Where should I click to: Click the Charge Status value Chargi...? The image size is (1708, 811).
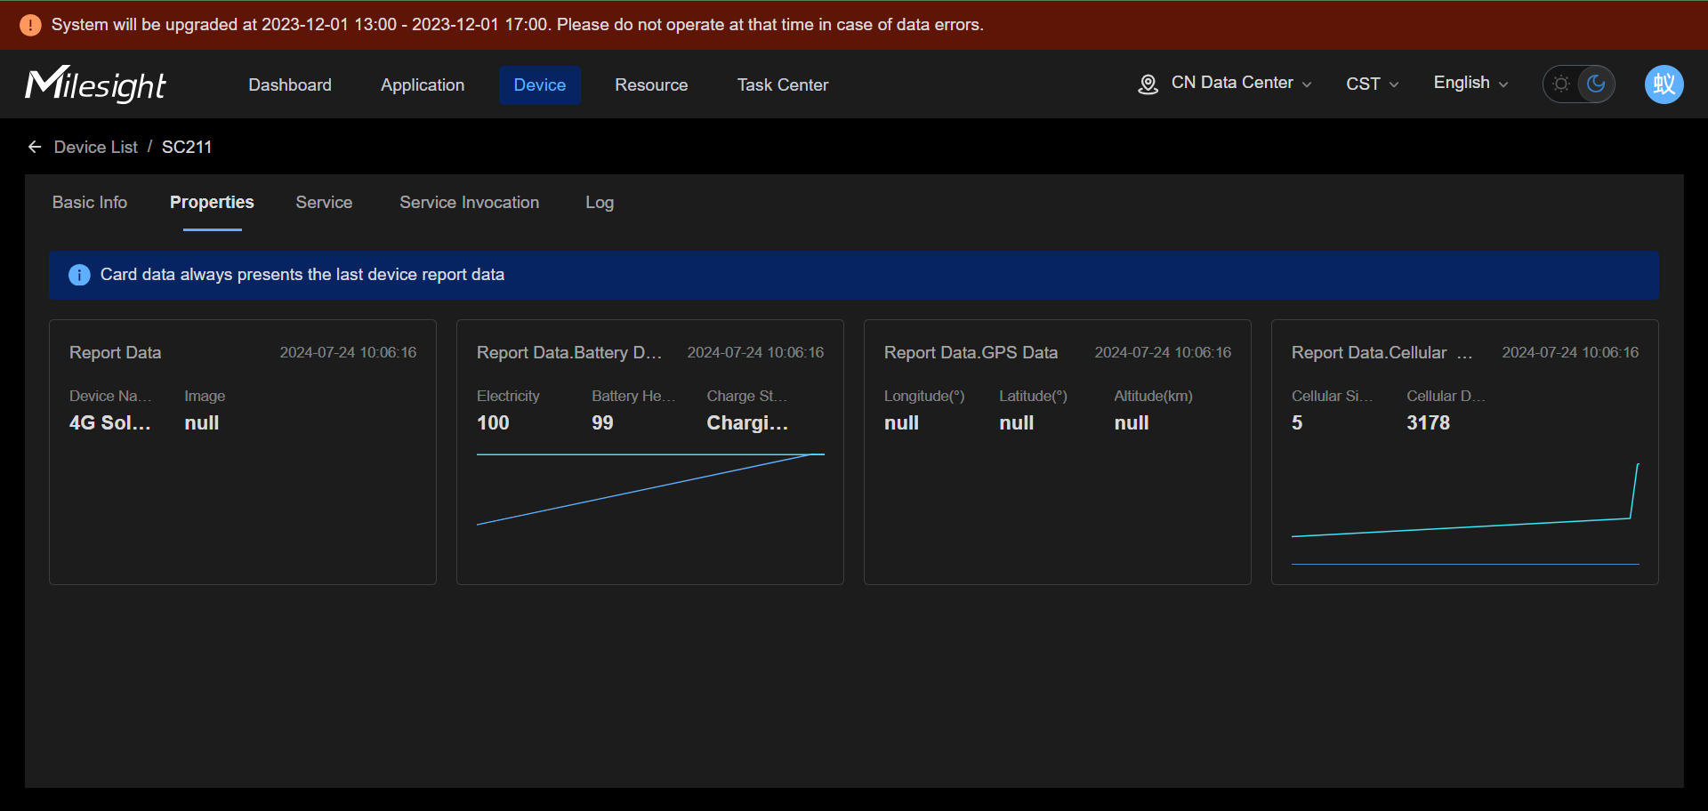click(x=747, y=422)
